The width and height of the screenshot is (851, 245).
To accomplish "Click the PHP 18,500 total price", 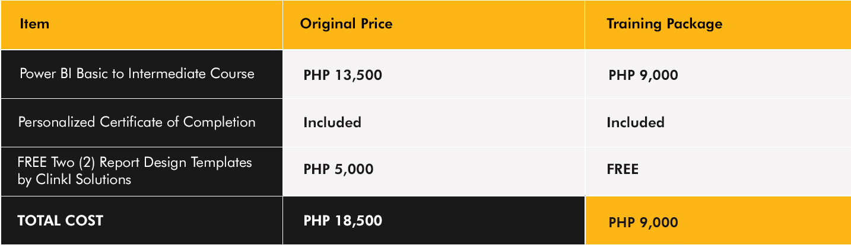I will point(343,221).
